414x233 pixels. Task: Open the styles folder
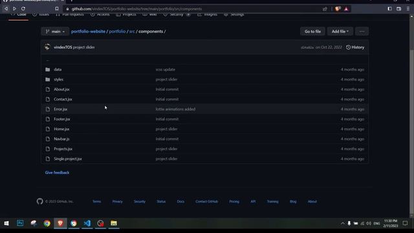[x=58, y=79]
